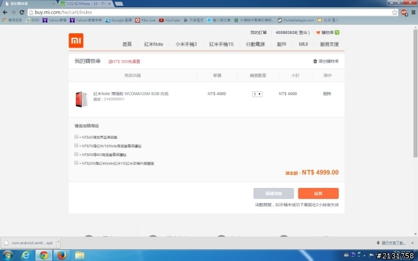
Task: Delete the 紅米Note item from cart
Action: 327,94
